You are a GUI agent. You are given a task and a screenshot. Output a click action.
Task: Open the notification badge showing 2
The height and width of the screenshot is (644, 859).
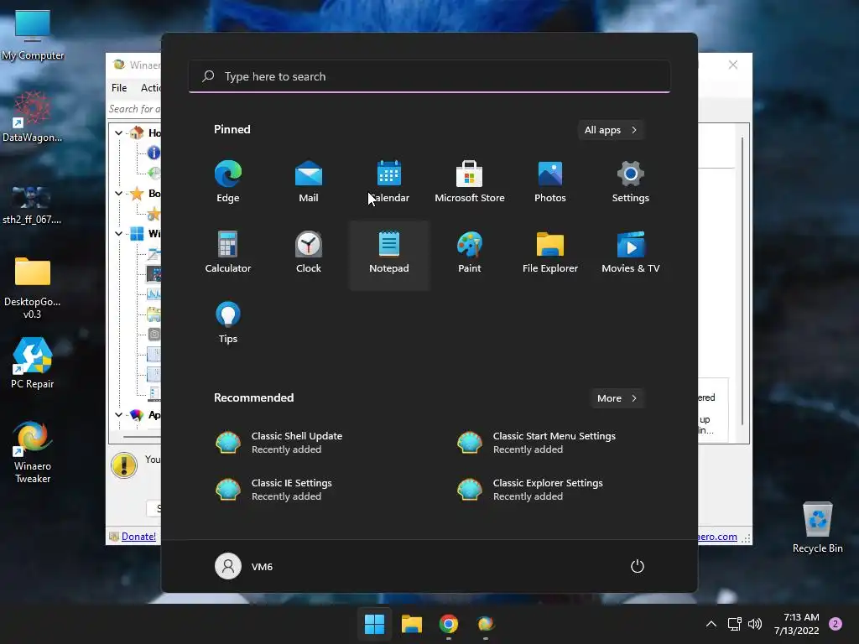pos(836,624)
